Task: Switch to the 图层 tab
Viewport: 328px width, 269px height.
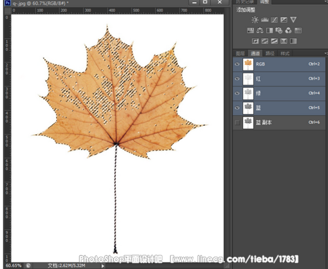Action: coord(240,53)
